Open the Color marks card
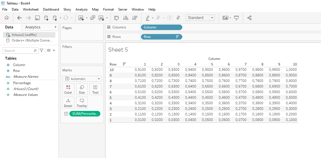321x158 pixels. 68,89
